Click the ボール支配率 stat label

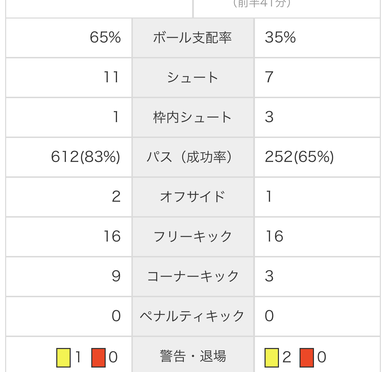coord(192,37)
